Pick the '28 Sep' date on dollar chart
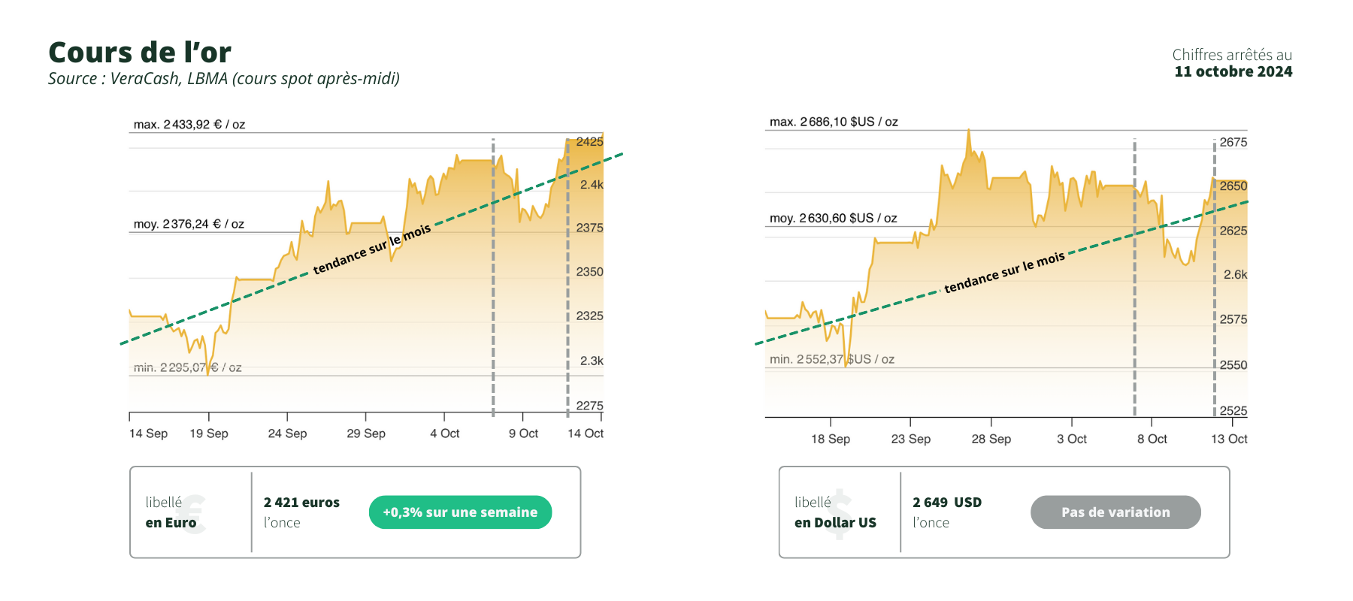The height and width of the screenshot is (601, 1353). coord(991,439)
